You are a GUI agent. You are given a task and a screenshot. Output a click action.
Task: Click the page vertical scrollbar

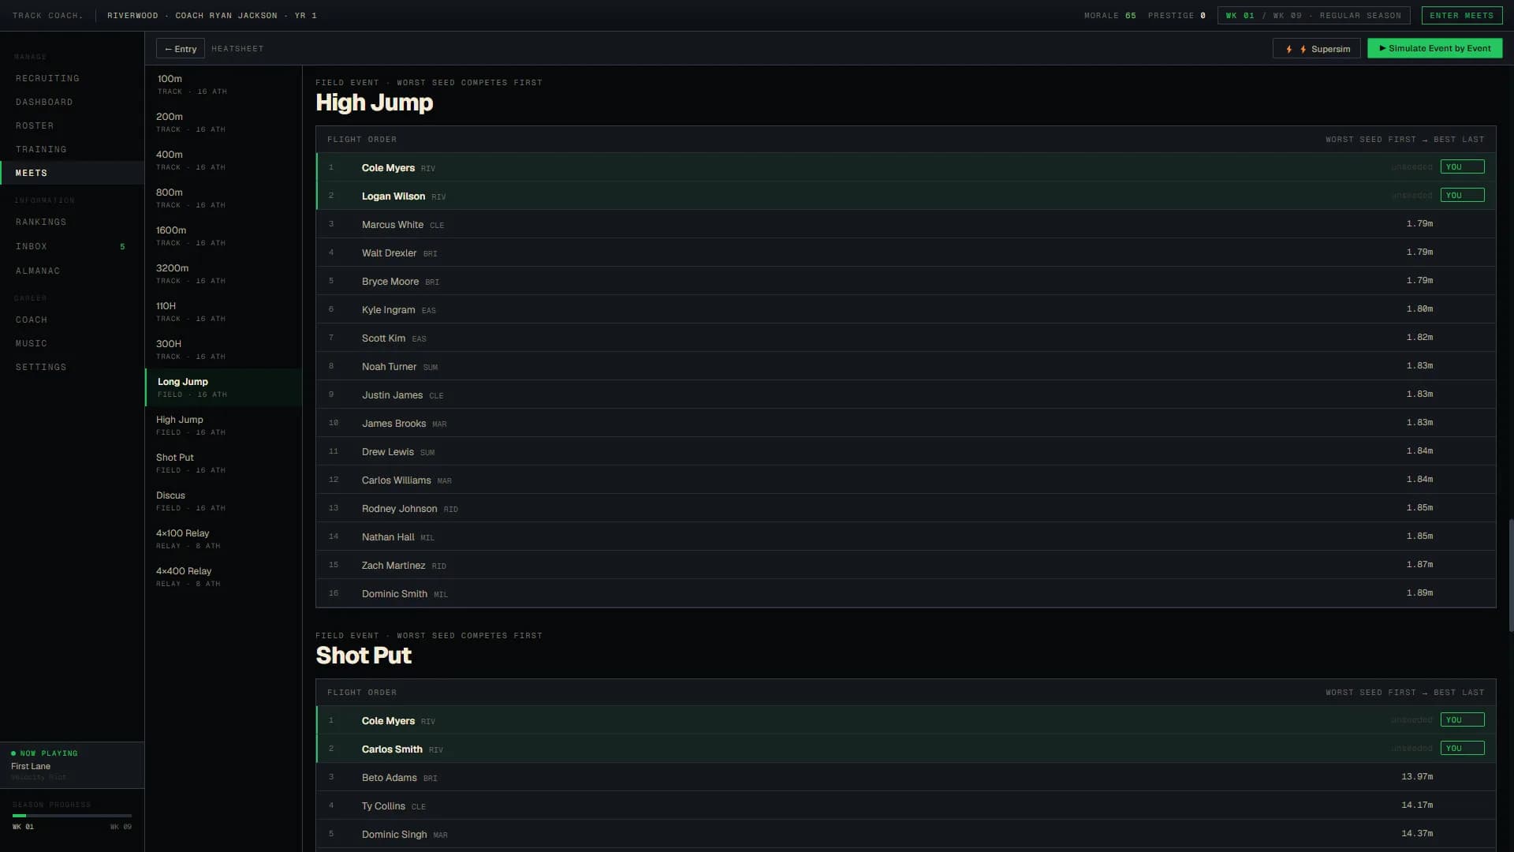tap(1511, 575)
